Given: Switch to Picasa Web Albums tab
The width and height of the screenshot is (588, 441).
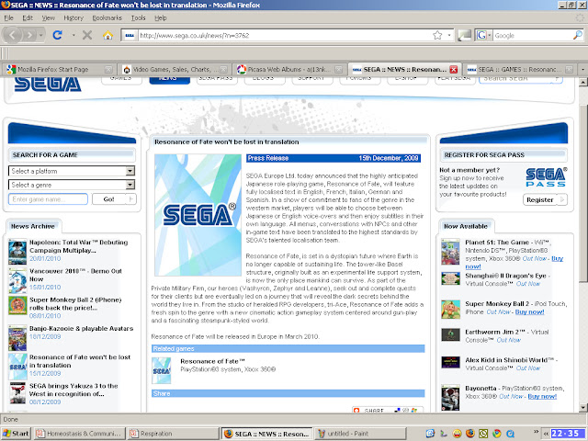Looking at the screenshot, I should 288,70.
